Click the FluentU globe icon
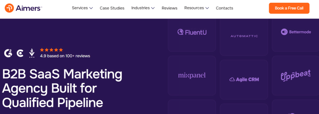 pyautogui.click(x=180, y=32)
